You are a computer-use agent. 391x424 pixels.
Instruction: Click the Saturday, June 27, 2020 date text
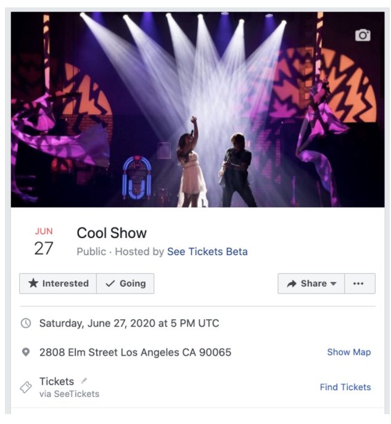click(x=129, y=323)
